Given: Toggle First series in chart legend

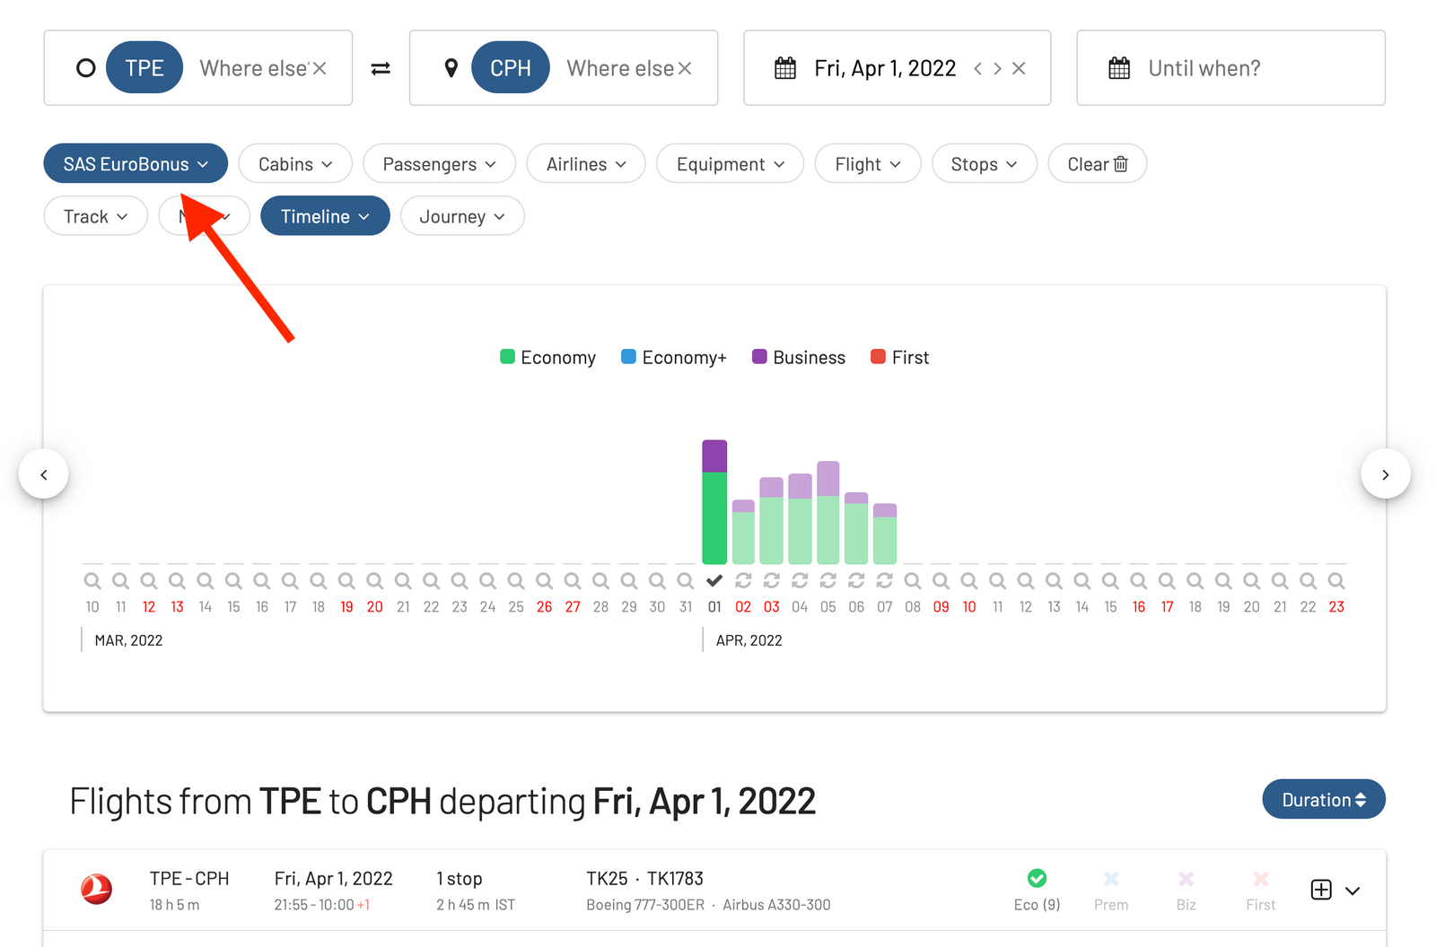Looking at the screenshot, I should 899,357.
